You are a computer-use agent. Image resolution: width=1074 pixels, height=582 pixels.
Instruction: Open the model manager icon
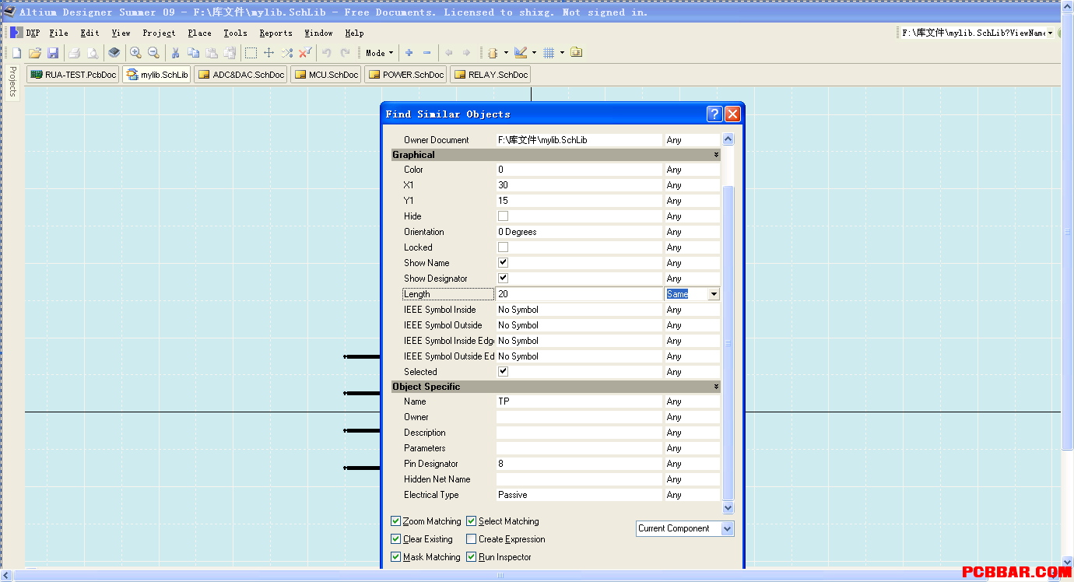click(576, 53)
